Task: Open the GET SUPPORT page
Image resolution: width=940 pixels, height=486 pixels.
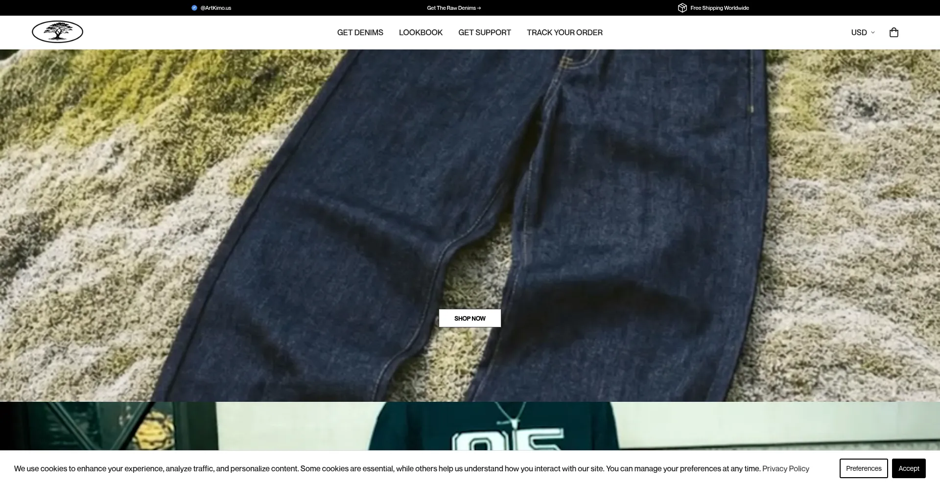Action: pos(484,32)
